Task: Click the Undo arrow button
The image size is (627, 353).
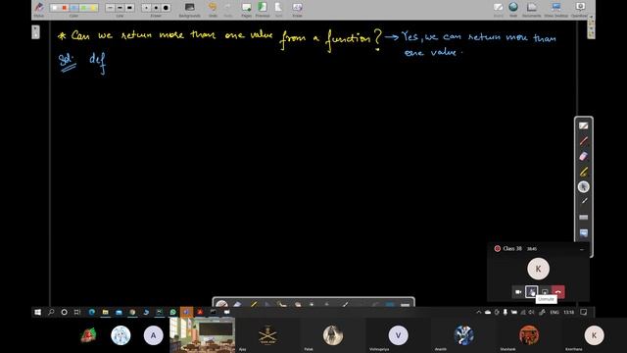Action: [213, 9]
